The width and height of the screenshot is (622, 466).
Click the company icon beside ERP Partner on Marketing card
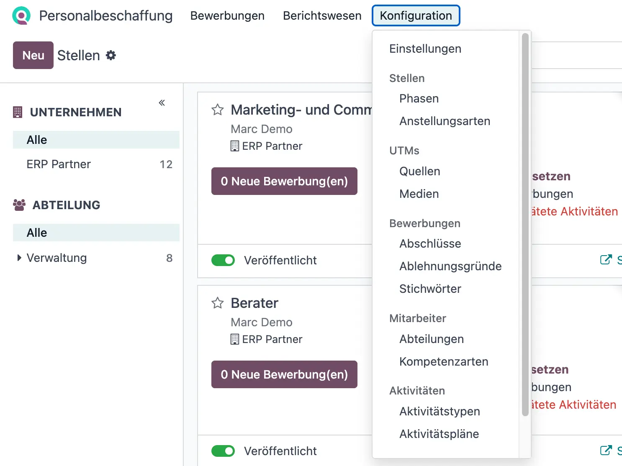pos(234,146)
